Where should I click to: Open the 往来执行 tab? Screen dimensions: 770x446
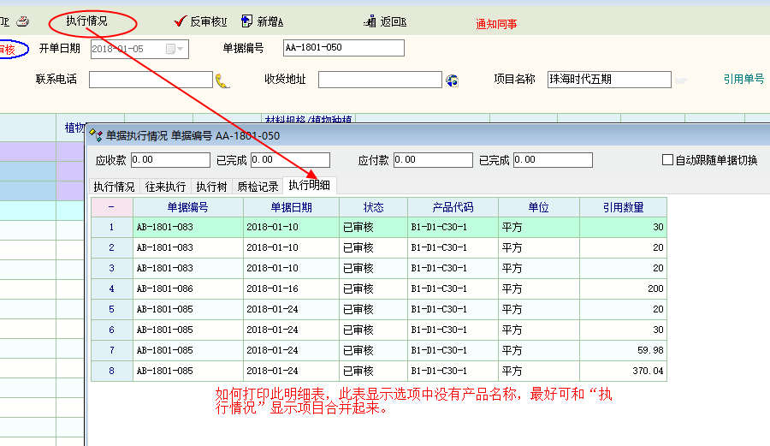(x=165, y=187)
